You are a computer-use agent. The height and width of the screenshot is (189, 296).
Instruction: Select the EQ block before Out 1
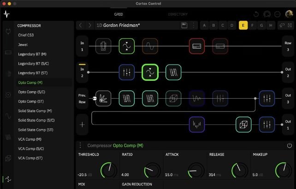click(x=267, y=124)
